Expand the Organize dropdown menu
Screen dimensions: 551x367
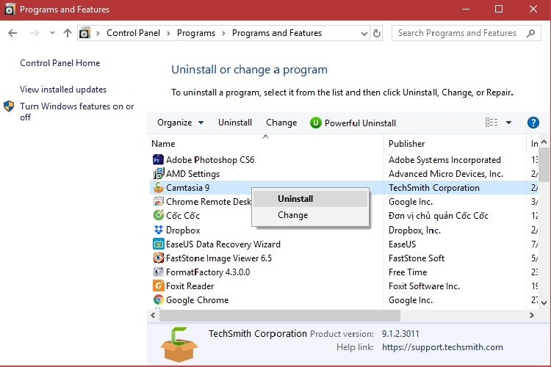(x=181, y=123)
